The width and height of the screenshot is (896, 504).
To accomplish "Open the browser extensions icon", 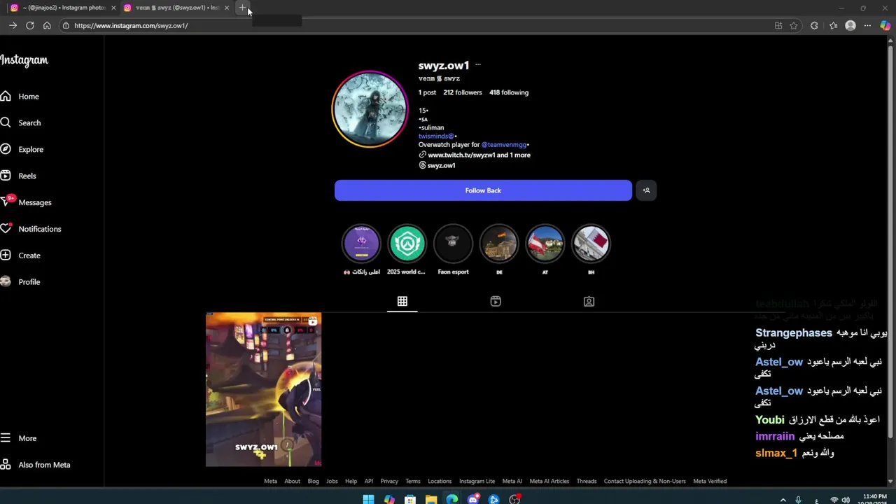I will pyautogui.click(x=814, y=26).
